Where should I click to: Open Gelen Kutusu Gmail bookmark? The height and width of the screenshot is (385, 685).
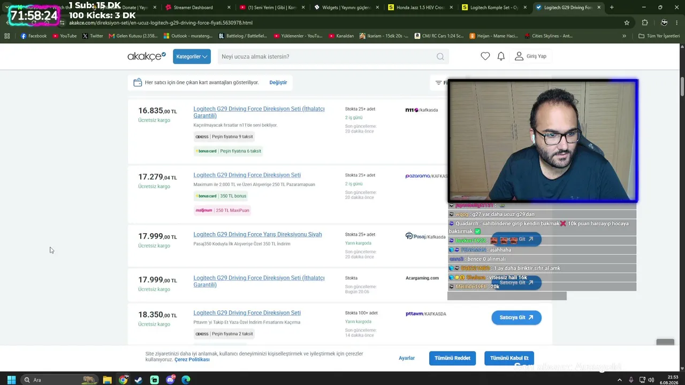133,36
